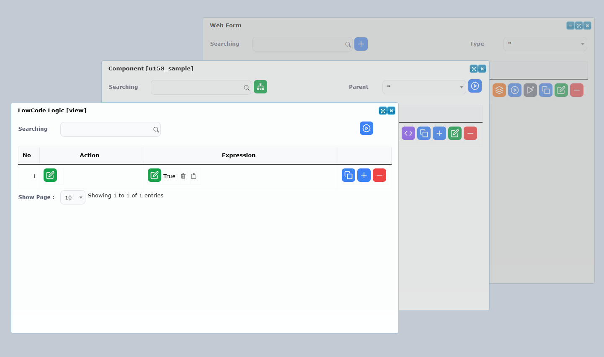Click 'Showing 1 to 1 of 1 entries' text
Image resolution: width=604 pixels, height=357 pixels.
[126, 196]
